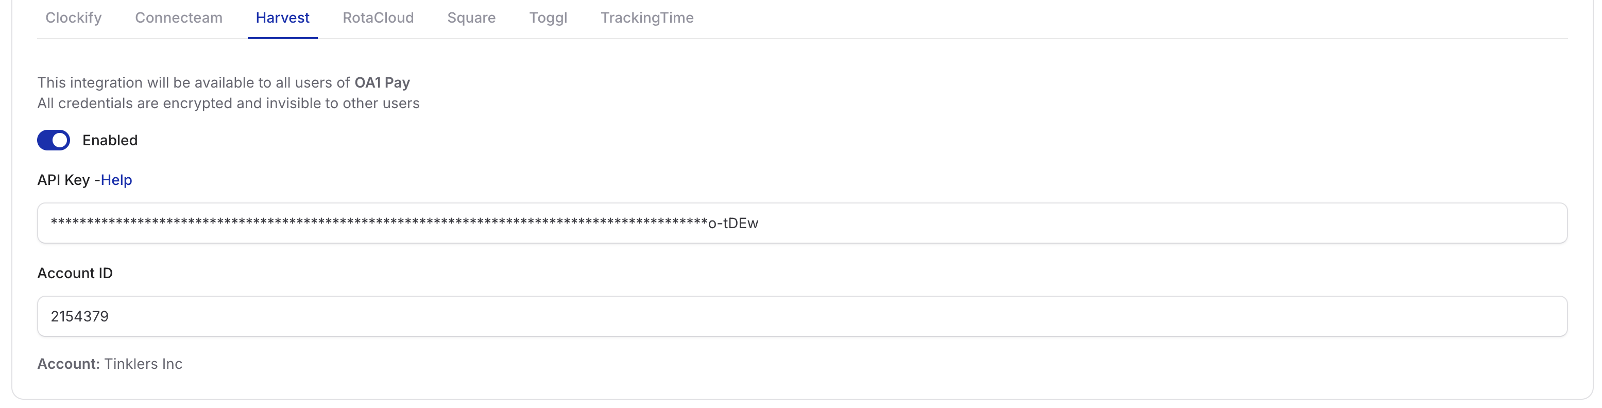This screenshot has width=1602, height=408.
Task: Click the Tinklers Inc account name
Action: coord(143,364)
